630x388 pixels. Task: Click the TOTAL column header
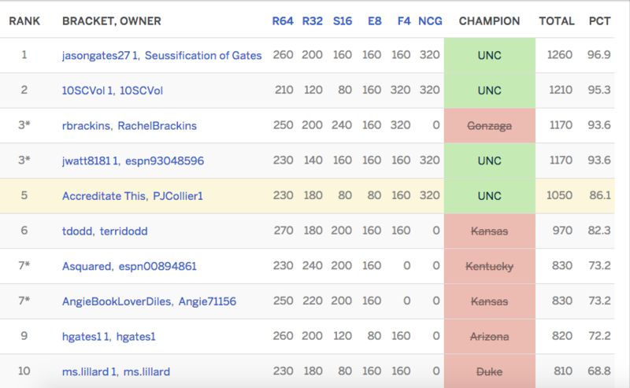pyautogui.click(x=556, y=21)
